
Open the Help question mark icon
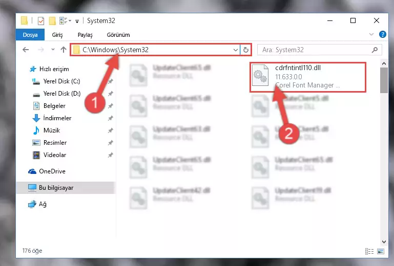pyautogui.click(x=382, y=34)
